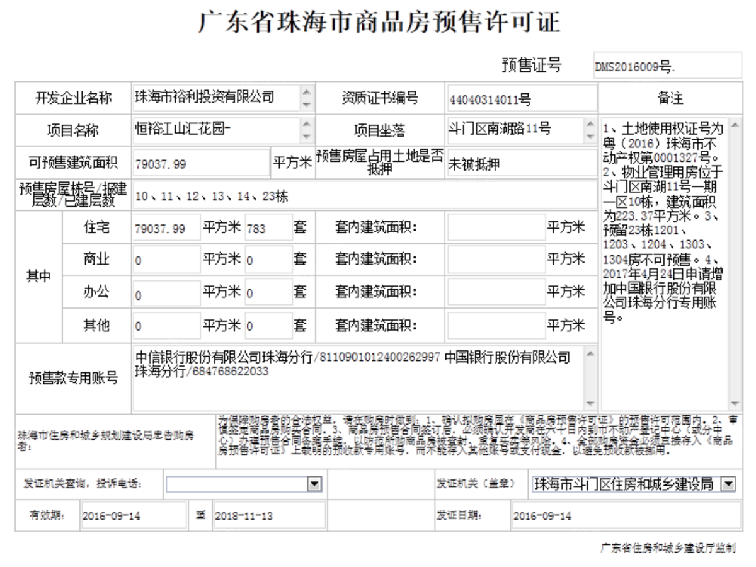Click the 办公 area field

click(x=166, y=294)
